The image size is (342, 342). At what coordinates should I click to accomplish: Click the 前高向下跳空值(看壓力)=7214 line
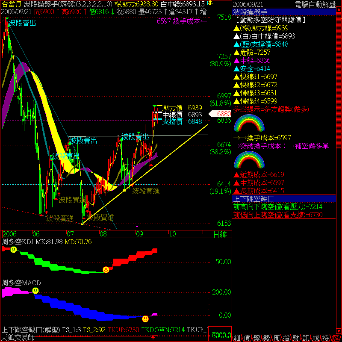pos(278,207)
